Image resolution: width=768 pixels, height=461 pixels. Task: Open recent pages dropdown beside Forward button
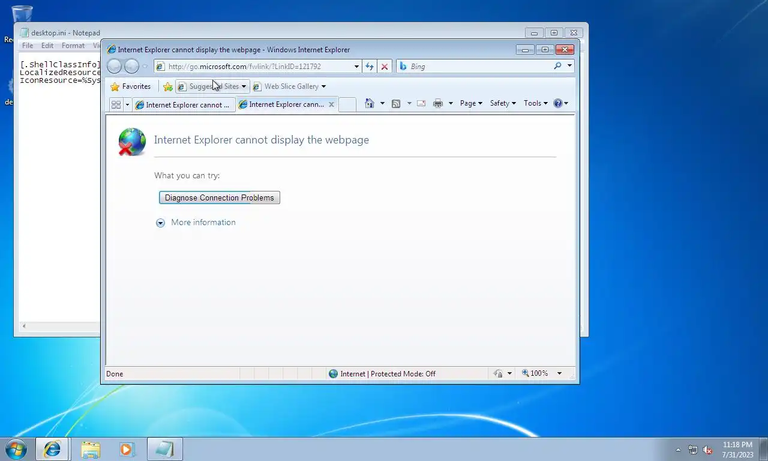[x=145, y=67]
